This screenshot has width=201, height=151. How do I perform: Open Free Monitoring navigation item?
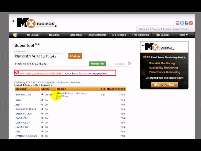[x=141, y=35]
